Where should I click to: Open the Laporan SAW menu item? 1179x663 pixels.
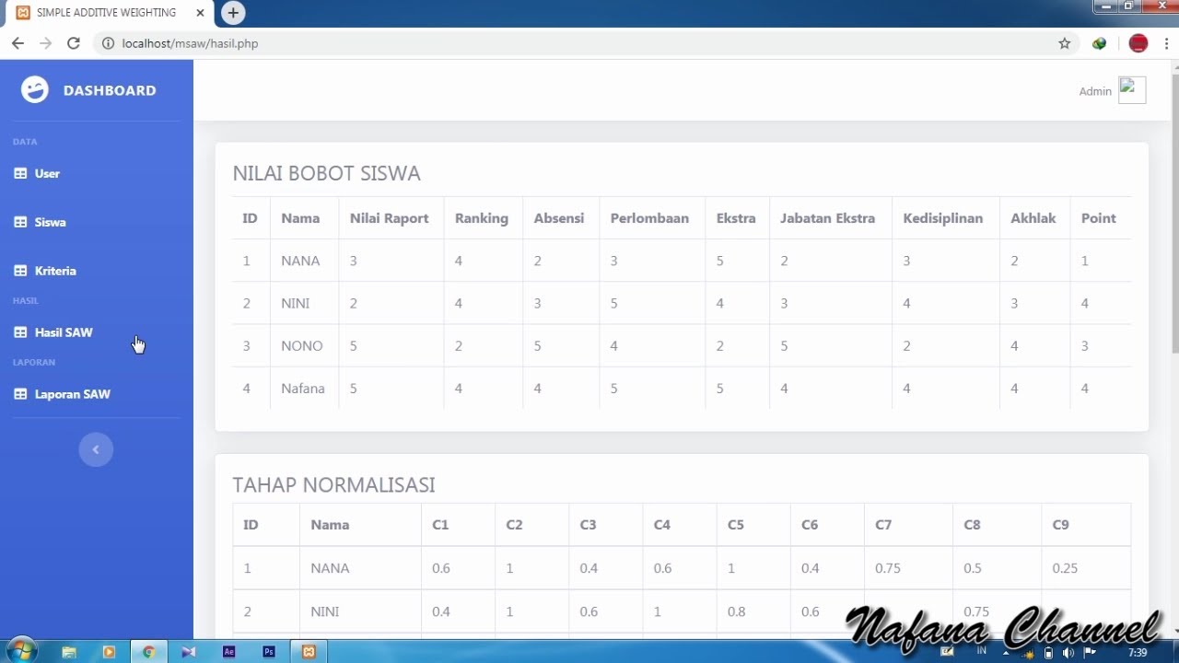click(72, 394)
